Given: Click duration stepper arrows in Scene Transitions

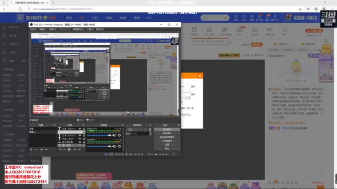Looking at the screenshot, I should pos(150,134).
